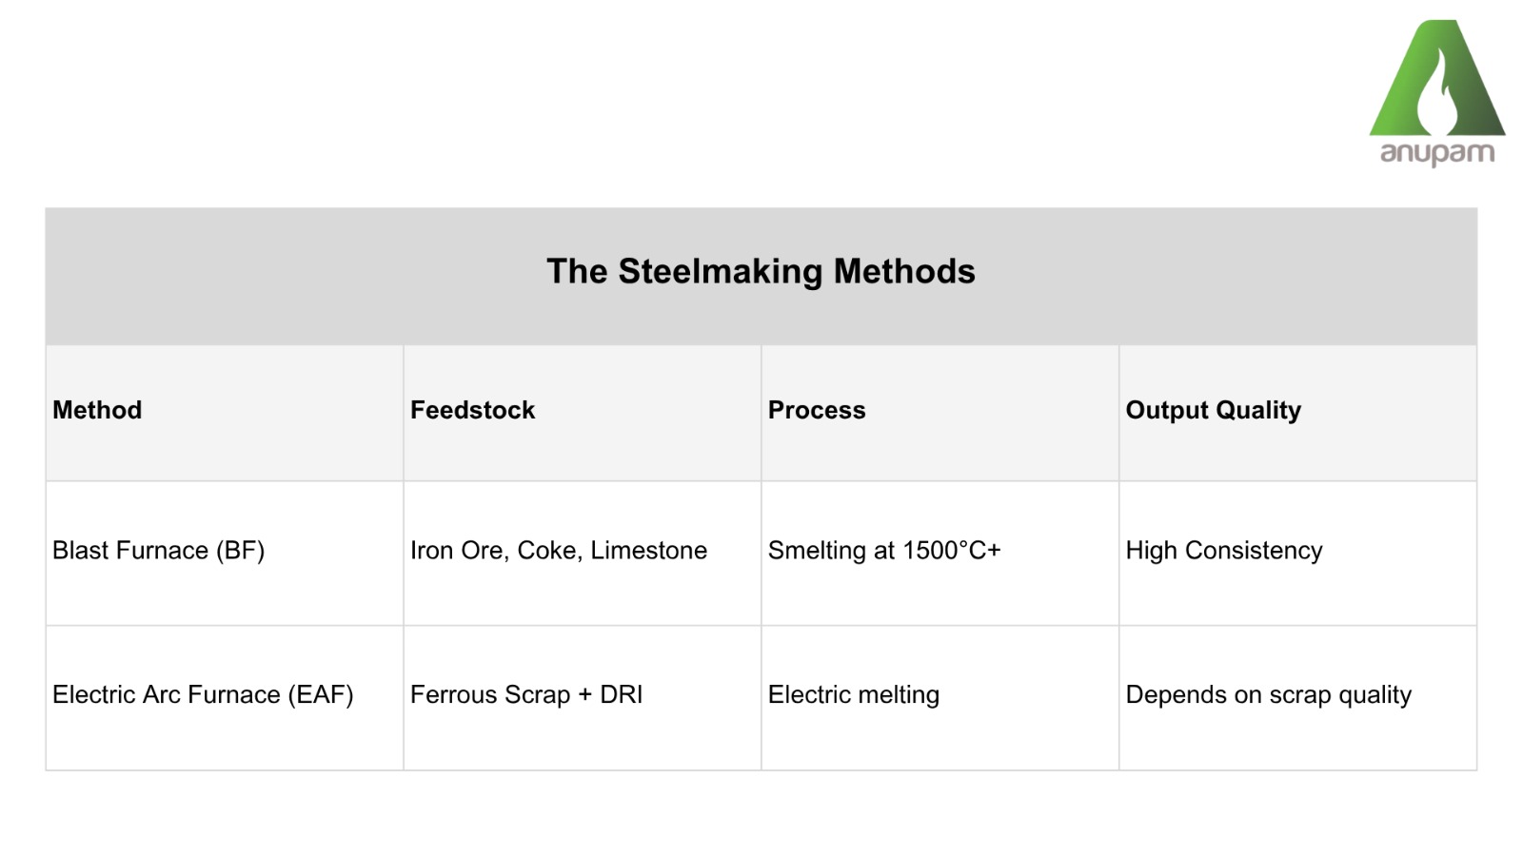Select the Method column header
The width and height of the screenshot is (1523, 856).
pyautogui.click(x=97, y=410)
